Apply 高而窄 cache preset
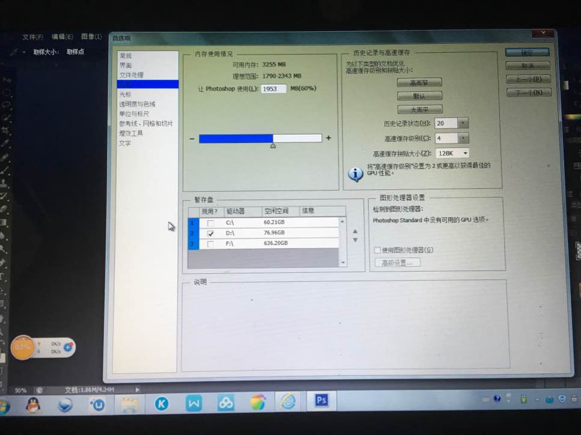This screenshot has height=435, width=581. point(419,82)
